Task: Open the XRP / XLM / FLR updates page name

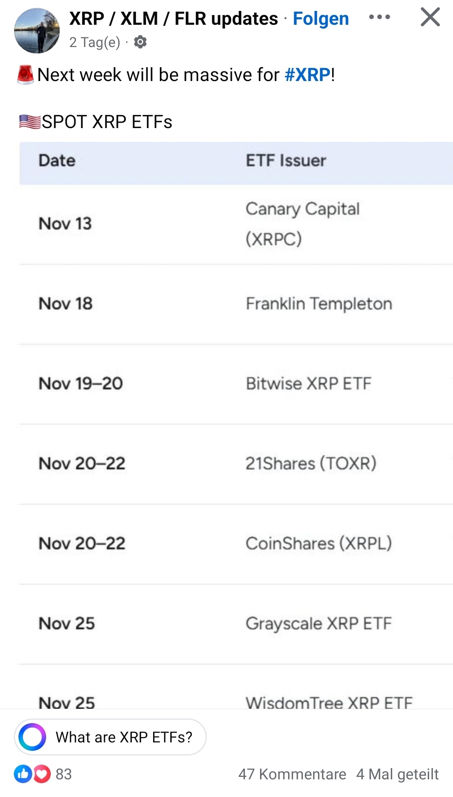Action: pyautogui.click(x=173, y=19)
